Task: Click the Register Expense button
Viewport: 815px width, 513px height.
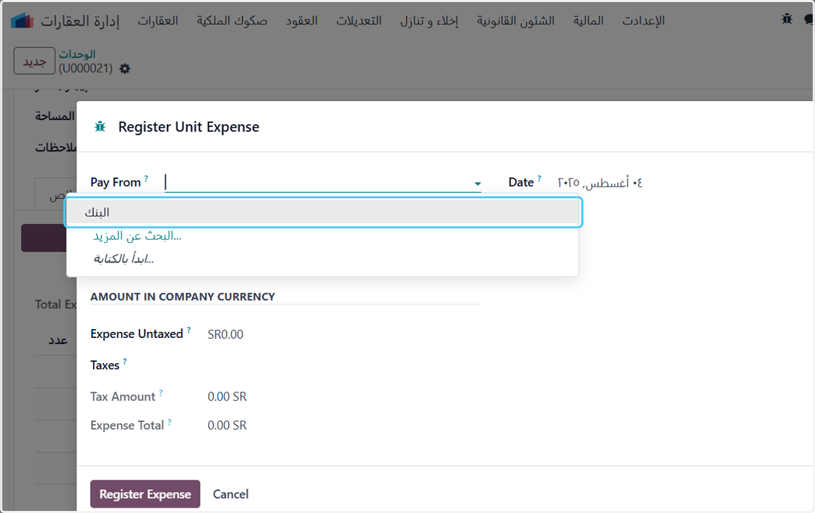Action: 145,494
